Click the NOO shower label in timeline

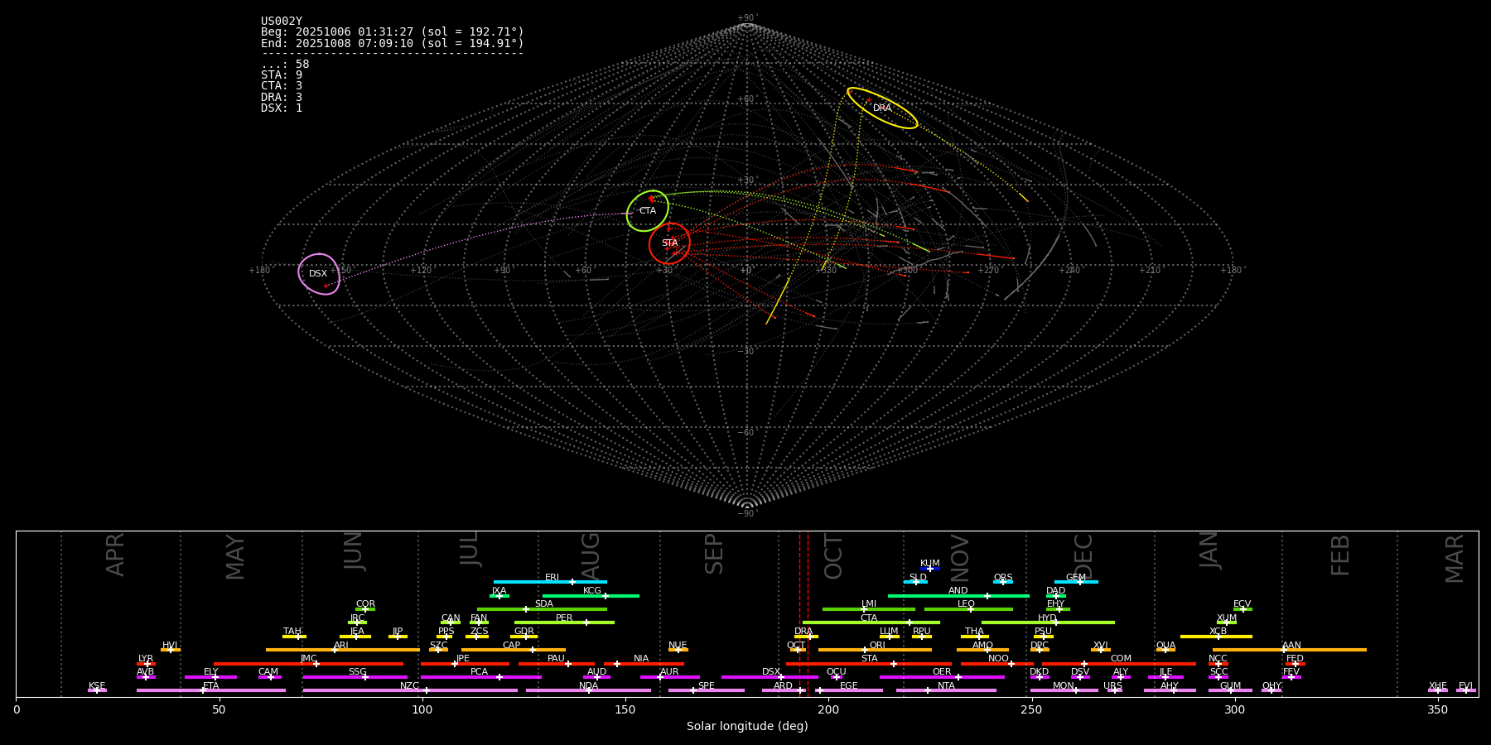pyautogui.click(x=999, y=659)
